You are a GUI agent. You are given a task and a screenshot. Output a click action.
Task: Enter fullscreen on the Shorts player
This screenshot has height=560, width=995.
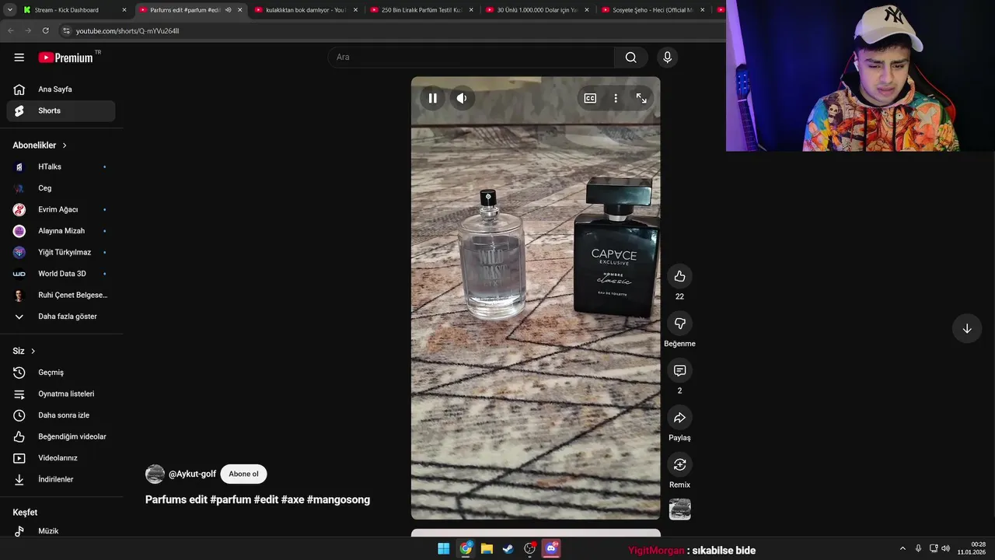coord(641,98)
